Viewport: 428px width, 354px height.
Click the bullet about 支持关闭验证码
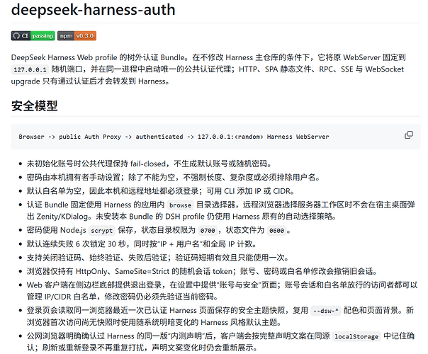pyautogui.click(x=158, y=258)
